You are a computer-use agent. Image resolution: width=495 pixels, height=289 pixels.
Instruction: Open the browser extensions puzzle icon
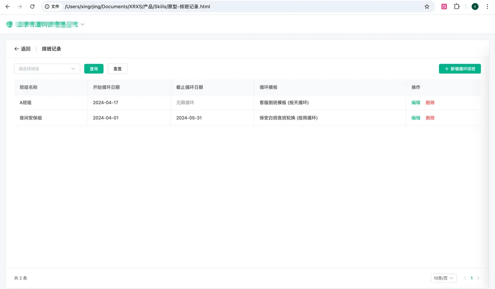[x=457, y=7]
